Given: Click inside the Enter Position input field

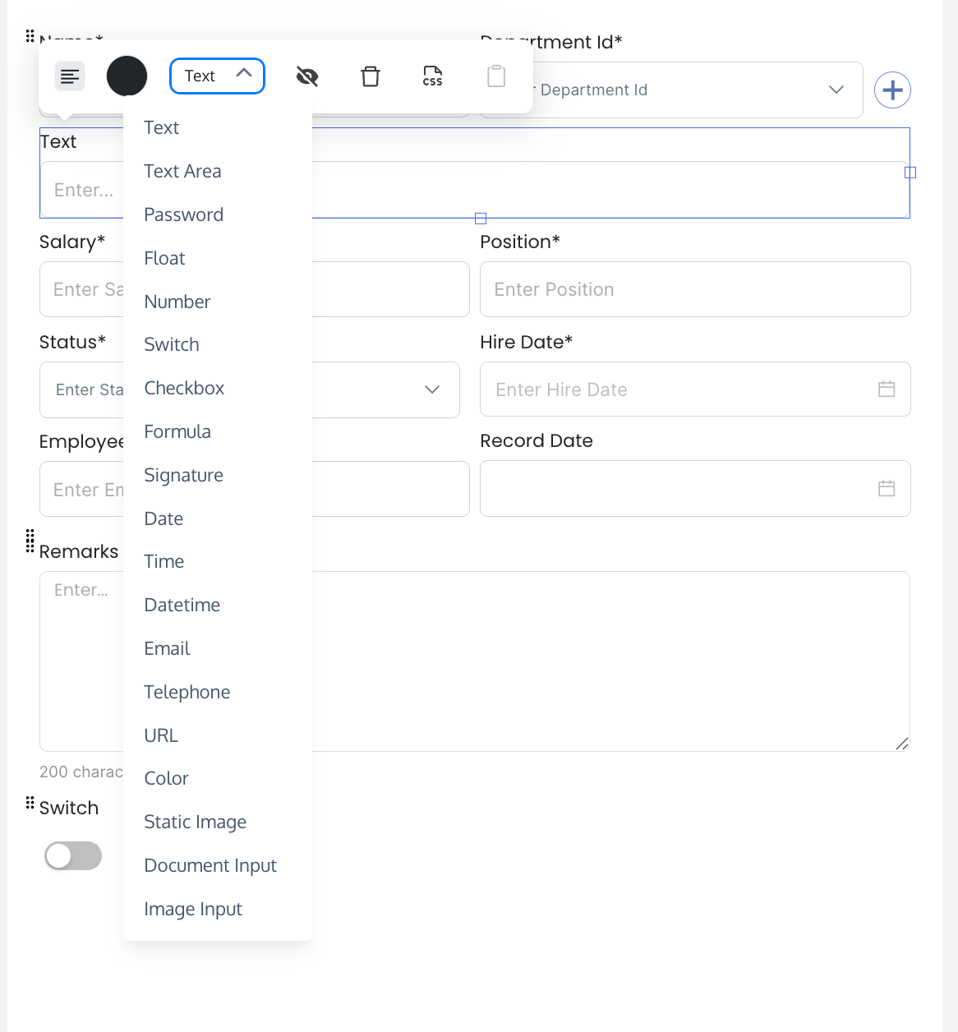Looking at the screenshot, I should point(695,289).
